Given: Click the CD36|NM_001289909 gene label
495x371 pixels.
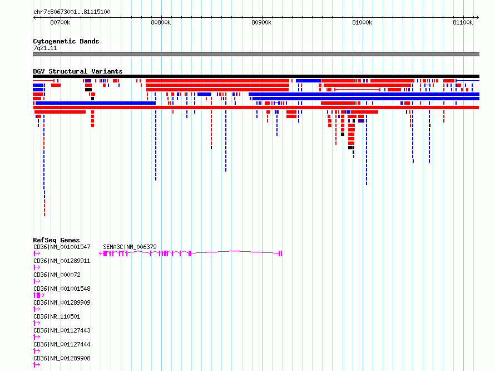Looking at the screenshot, I should click(x=62, y=302).
